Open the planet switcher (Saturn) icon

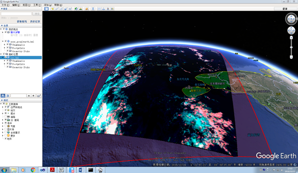(87, 9)
